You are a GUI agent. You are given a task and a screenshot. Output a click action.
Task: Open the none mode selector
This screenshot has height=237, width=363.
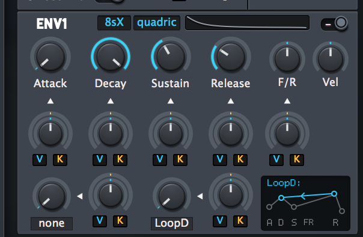(52, 223)
